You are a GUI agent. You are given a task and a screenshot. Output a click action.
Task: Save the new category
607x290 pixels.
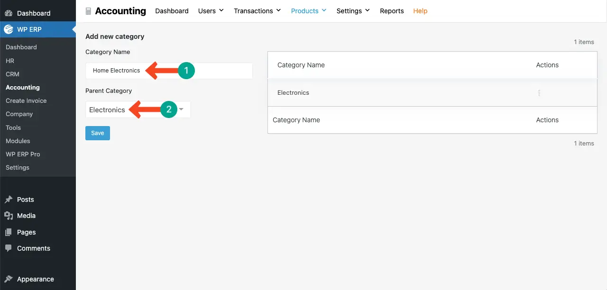[x=98, y=133]
